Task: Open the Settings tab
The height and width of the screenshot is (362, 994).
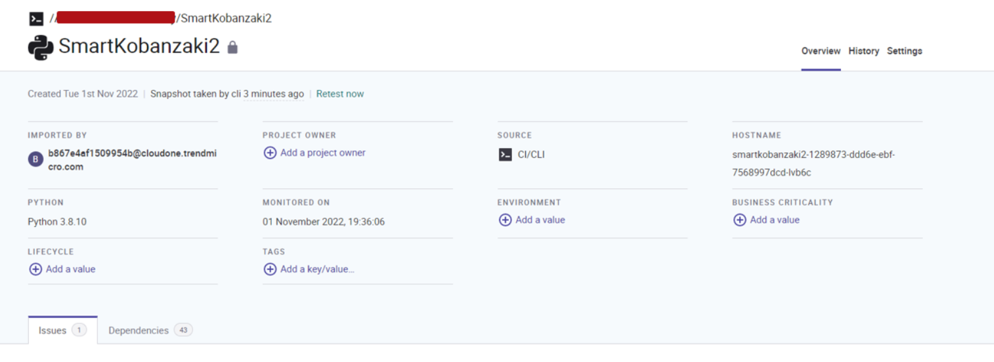Action: coord(905,51)
